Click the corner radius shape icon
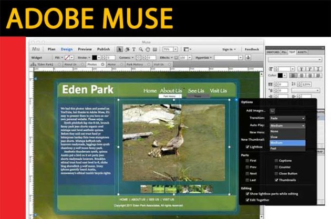Viewport: 331px width, 219px height. coord(139,58)
